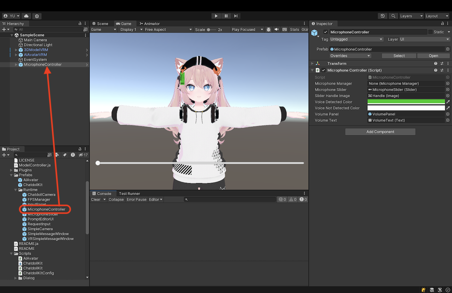Open the global search magnifier icon

pyautogui.click(x=393, y=16)
